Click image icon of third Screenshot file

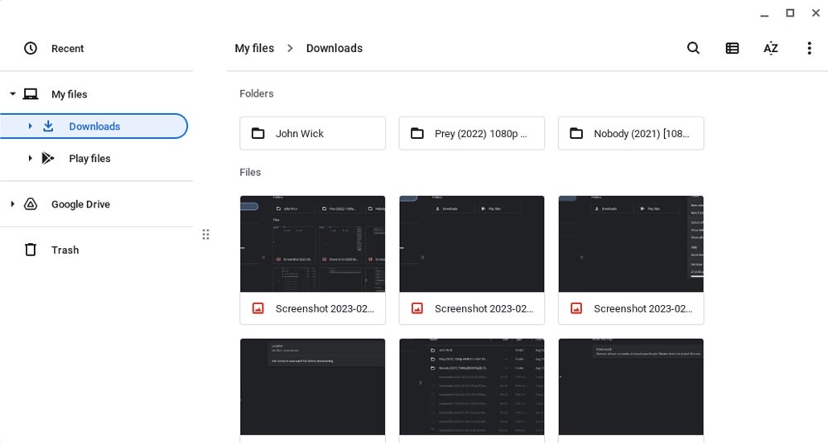tap(576, 308)
